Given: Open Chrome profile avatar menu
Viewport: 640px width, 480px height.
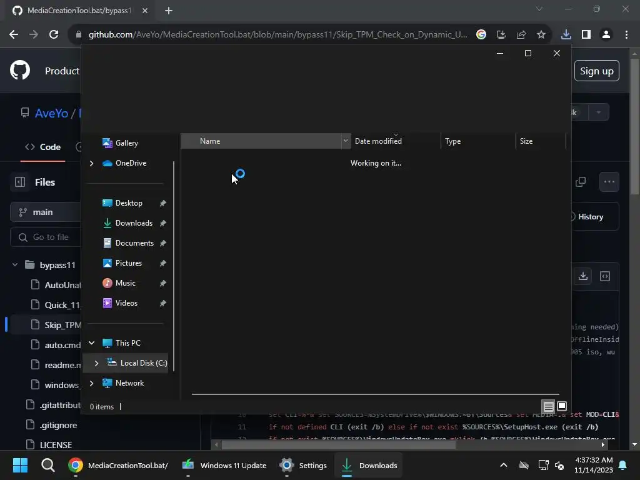Looking at the screenshot, I should click(x=606, y=34).
